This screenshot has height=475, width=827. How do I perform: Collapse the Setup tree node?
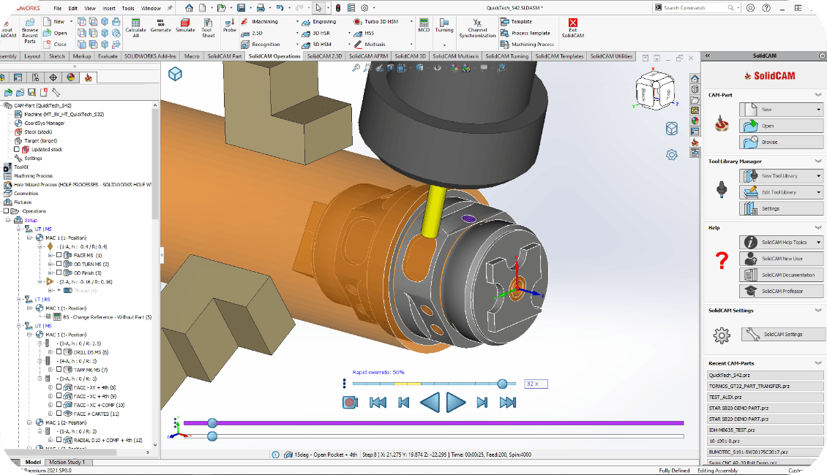(x=8, y=220)
